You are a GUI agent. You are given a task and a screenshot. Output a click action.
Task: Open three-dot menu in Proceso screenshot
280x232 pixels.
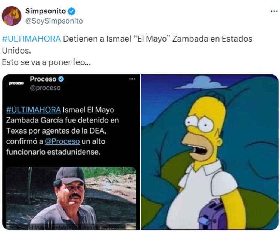(x=132, y=79)
